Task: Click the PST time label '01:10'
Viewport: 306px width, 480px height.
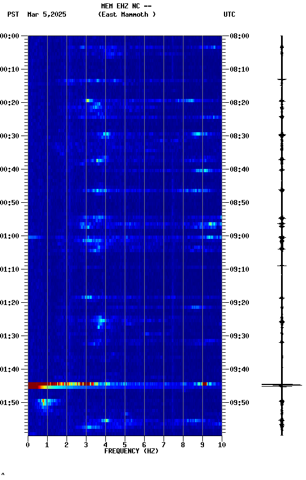Action: pos(9,269)
